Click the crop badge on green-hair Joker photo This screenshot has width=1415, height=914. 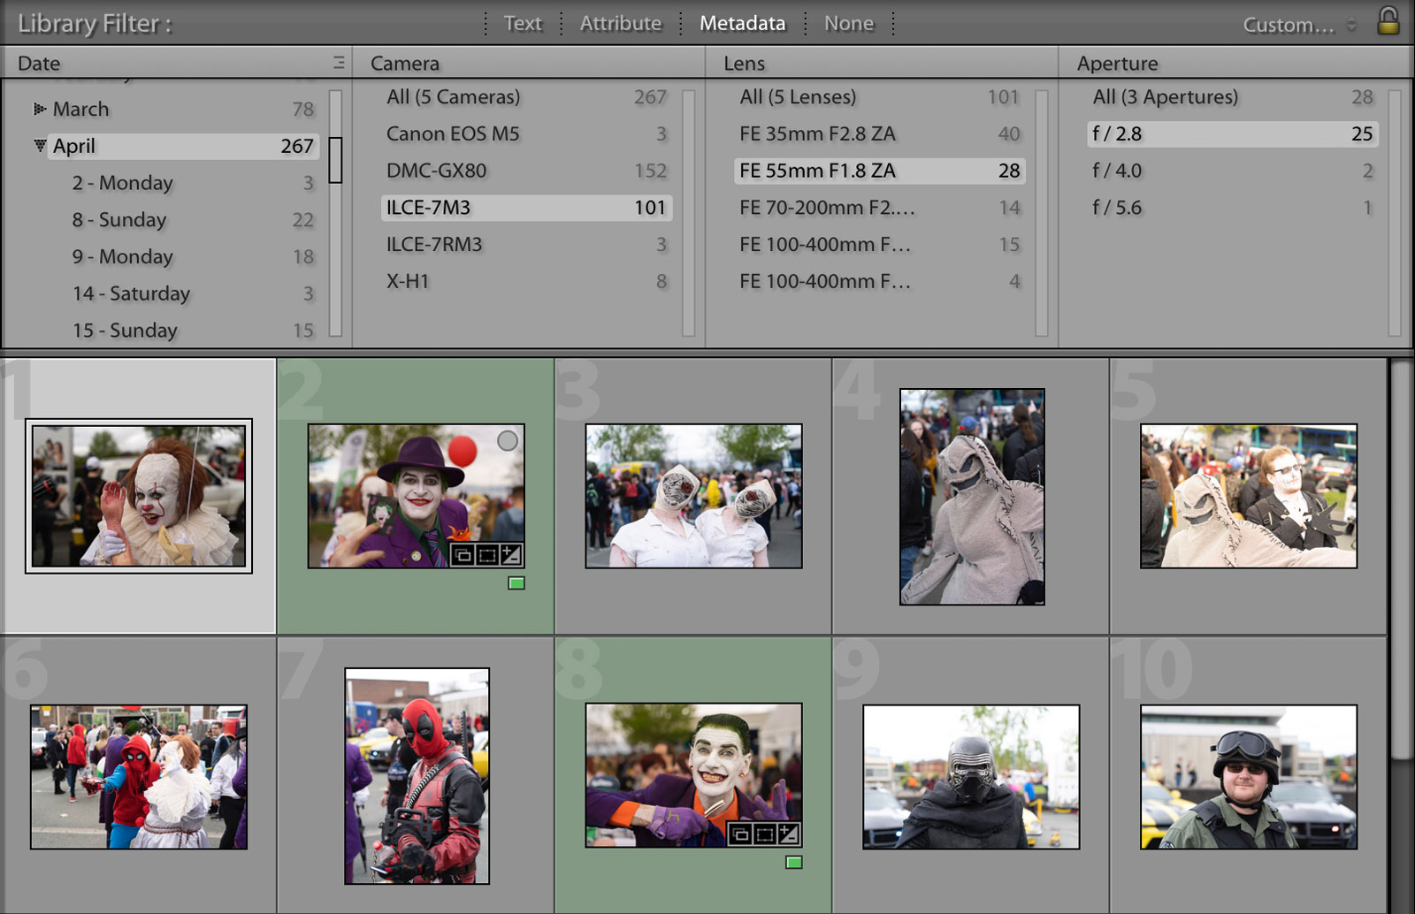765,834
